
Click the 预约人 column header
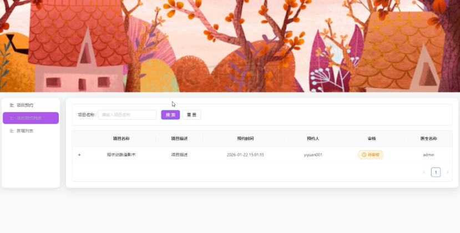(313, 139)
